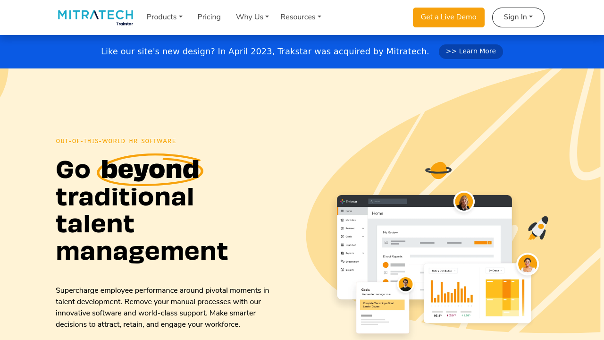
Task: Click the Org Chart icon in mockup sidebar
Action: 342,245
